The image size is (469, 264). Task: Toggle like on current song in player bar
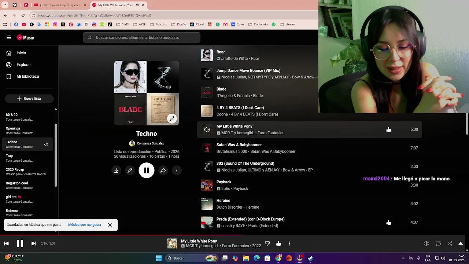pyautogui.click(x=278, y=243)
